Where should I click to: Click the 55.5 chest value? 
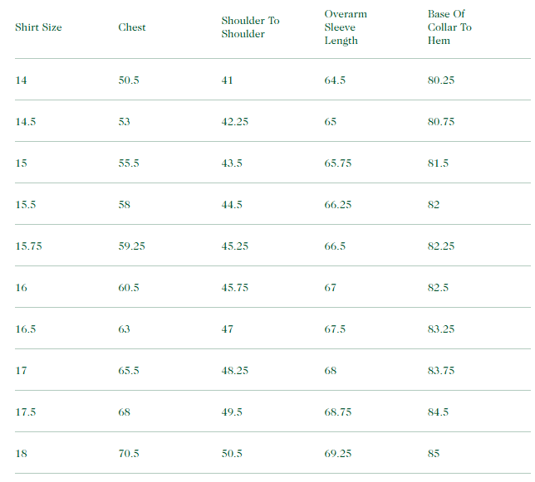coord(129,163)
